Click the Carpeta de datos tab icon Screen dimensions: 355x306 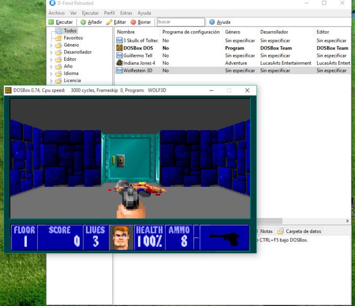pos(280,231)
